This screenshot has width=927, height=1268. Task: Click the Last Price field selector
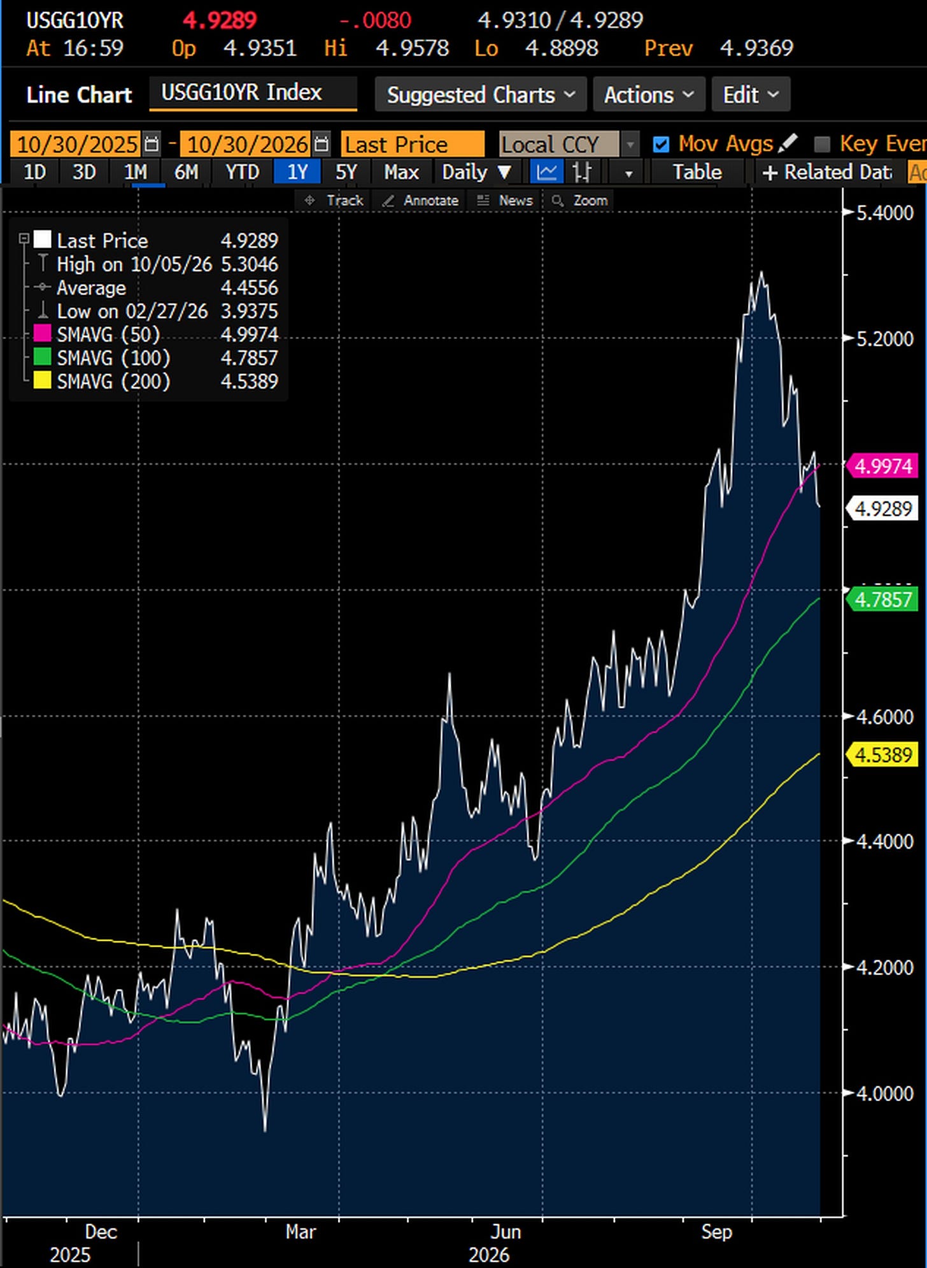point(413,145)
